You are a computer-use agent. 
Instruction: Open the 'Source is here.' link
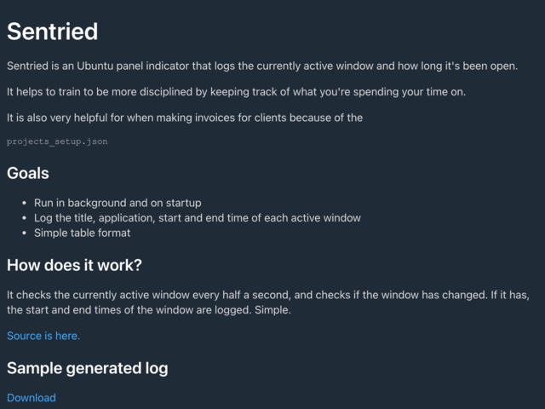pyautogui.click(x=43, y=336)
